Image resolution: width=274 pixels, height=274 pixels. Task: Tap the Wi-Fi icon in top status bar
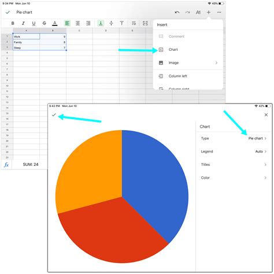[209, 3]
